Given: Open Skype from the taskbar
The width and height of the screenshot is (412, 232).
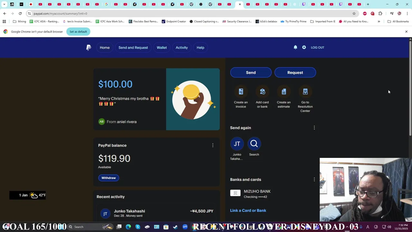Looking at the screenshot, I should tap(138, 227).
